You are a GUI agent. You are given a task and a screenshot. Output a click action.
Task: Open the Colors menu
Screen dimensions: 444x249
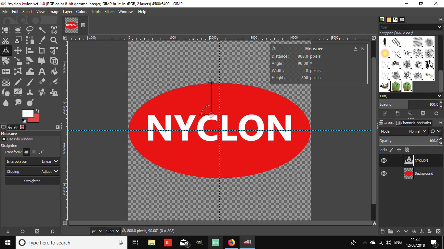82,12
